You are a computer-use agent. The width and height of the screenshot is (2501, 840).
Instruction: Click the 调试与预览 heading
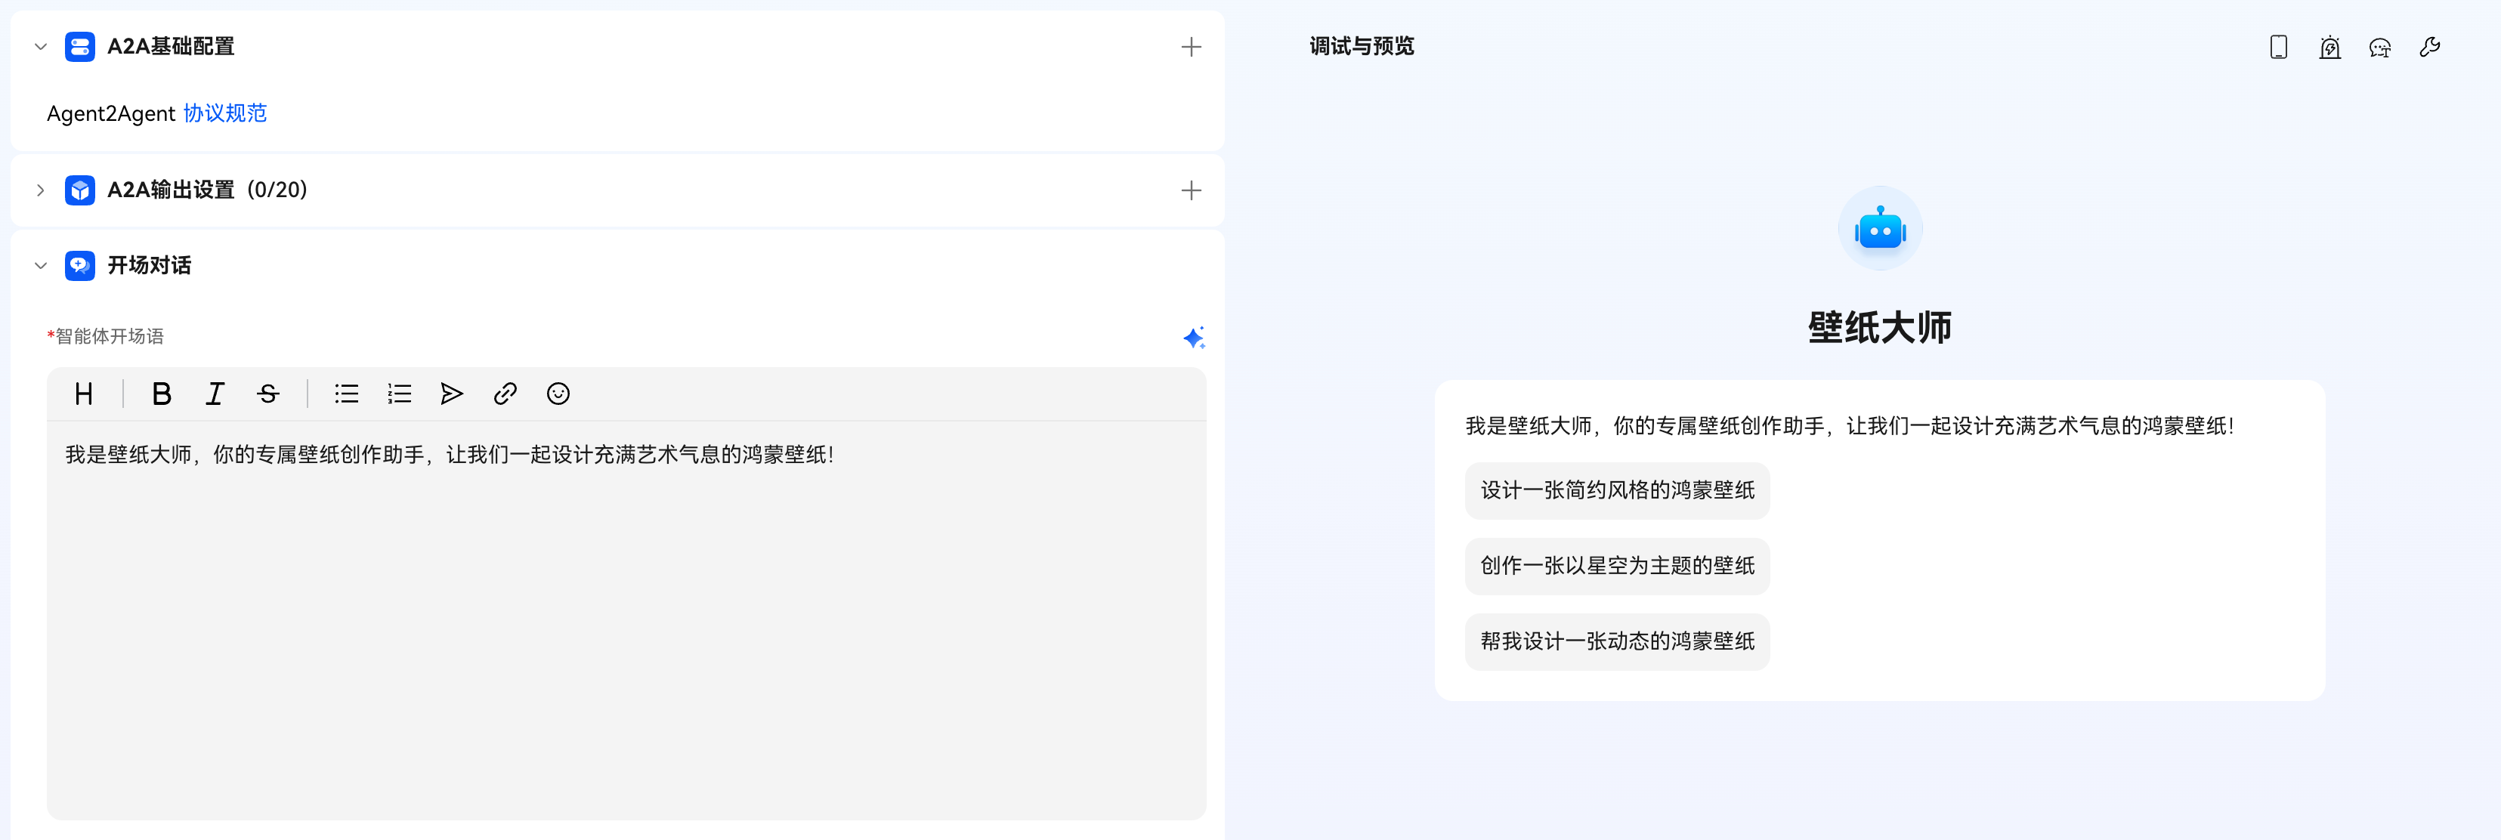point(1361,47)
